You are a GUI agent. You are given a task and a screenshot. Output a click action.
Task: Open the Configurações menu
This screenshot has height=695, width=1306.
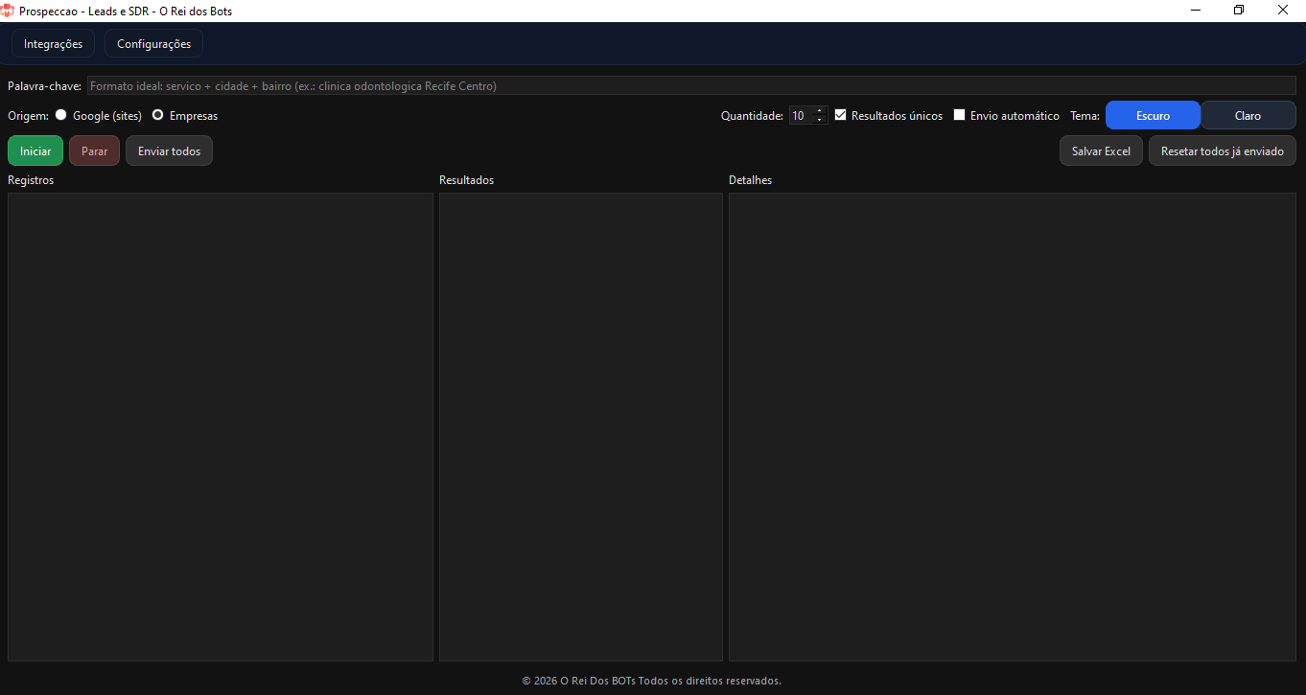(x=153, y=44)
